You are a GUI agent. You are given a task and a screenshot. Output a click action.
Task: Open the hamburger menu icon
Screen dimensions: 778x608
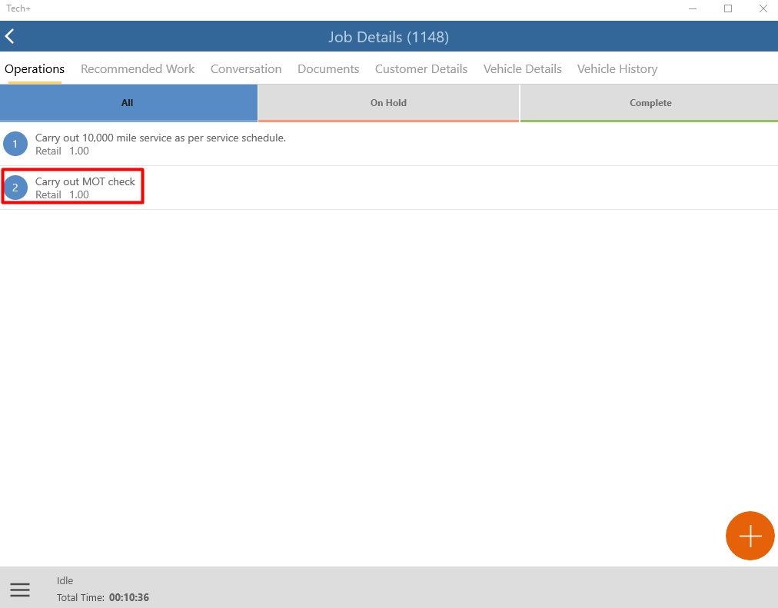click(20, 590)
